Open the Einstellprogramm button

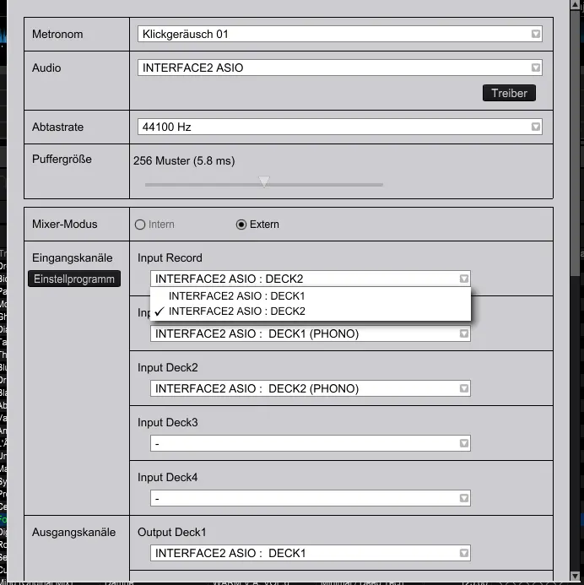tap(74, 279)
